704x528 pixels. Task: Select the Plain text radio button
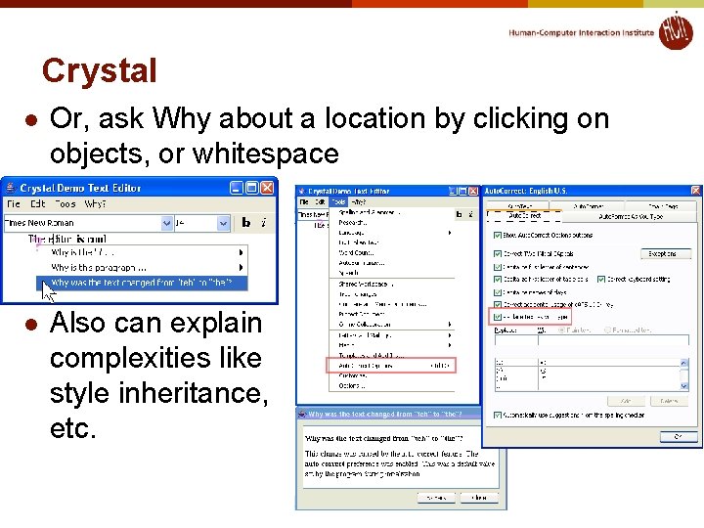coord(561,330)
